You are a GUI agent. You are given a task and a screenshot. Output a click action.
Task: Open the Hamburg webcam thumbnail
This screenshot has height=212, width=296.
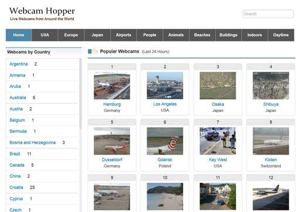[112, 86]
